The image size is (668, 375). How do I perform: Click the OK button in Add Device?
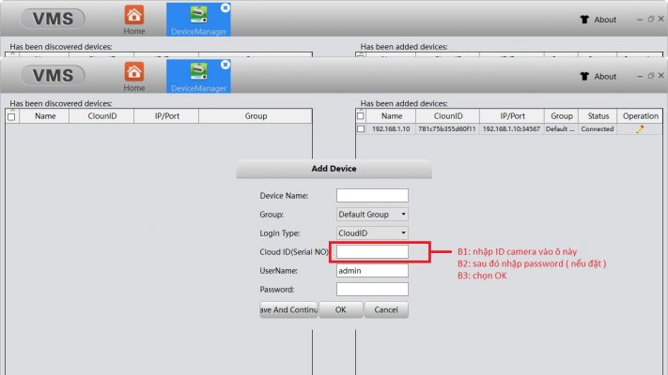click(341, 310)
